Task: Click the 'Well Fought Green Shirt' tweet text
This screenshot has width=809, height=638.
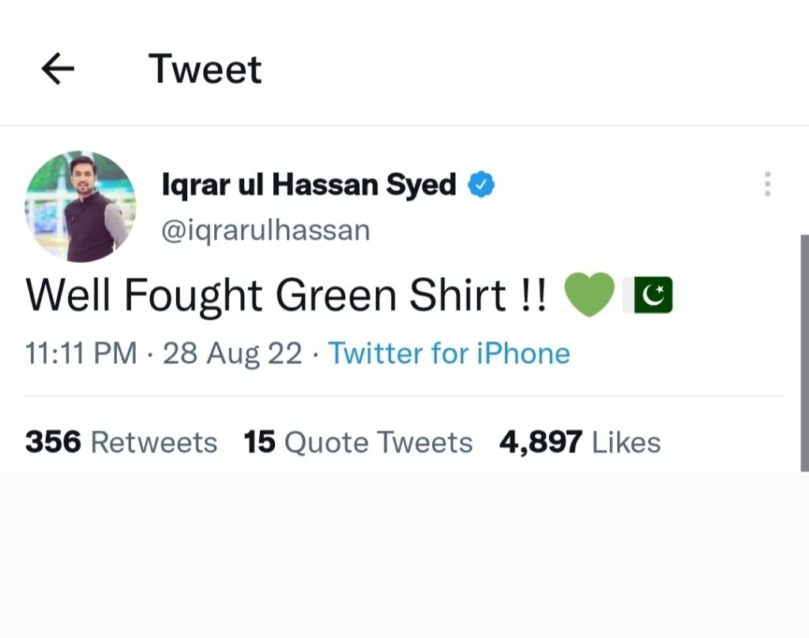Action: click(x=286, y=295)
